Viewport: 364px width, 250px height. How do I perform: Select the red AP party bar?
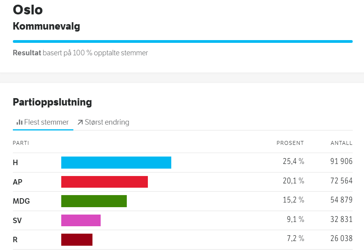tap(104, 182)
